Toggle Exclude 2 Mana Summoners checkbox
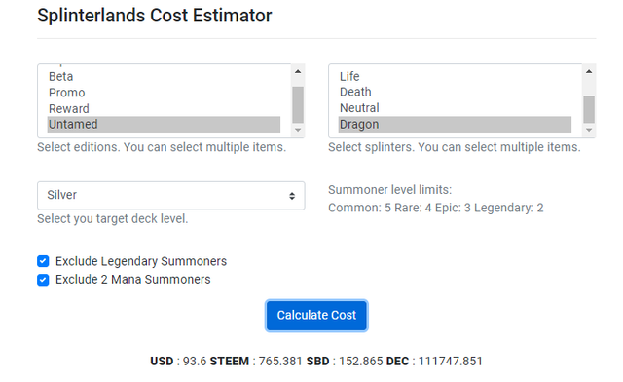 pyautogui.click(x=43, y=280)
